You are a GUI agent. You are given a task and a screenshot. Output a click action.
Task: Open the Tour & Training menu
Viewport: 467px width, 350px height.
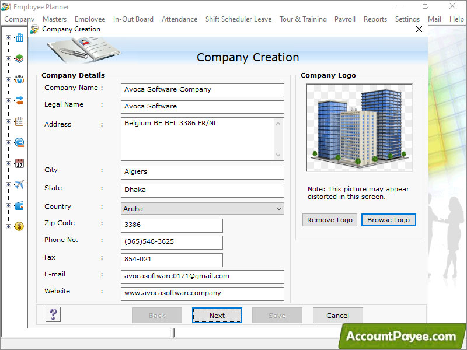coord(303,19)
